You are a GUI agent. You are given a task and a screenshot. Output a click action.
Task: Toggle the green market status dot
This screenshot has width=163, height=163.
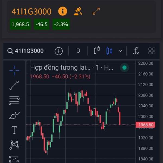(x=124, y=68)
